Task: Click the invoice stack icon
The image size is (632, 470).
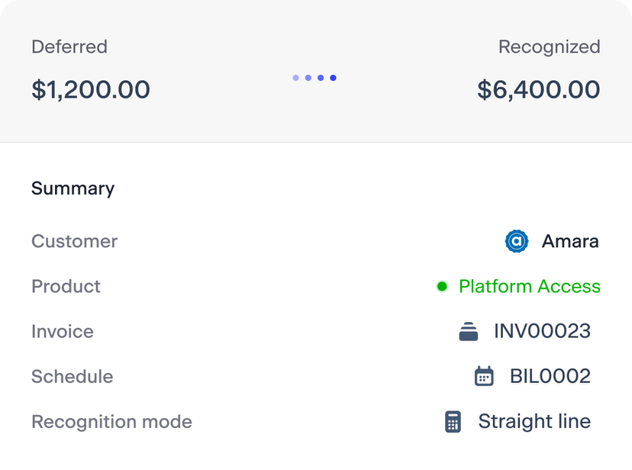Action: [x=469, y=331]
